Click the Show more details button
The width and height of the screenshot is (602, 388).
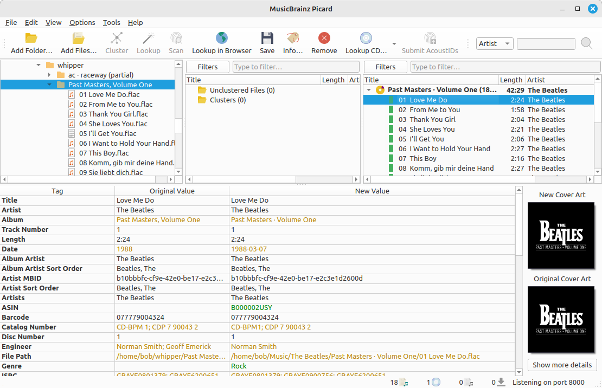[562, 365]
